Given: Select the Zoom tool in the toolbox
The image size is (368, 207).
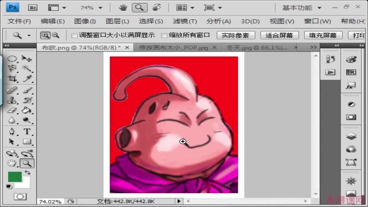Looking at the screenshot, I should [27, 163].
